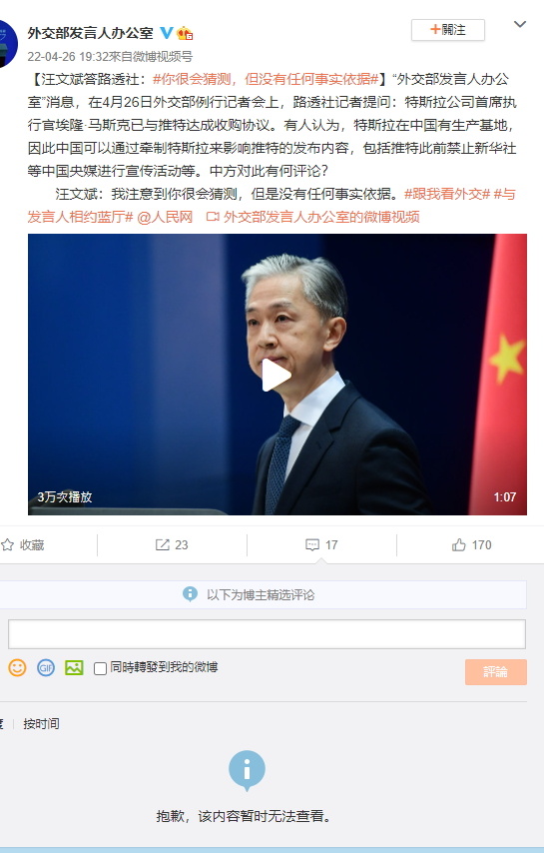Click the repost icon with 23

162,544
